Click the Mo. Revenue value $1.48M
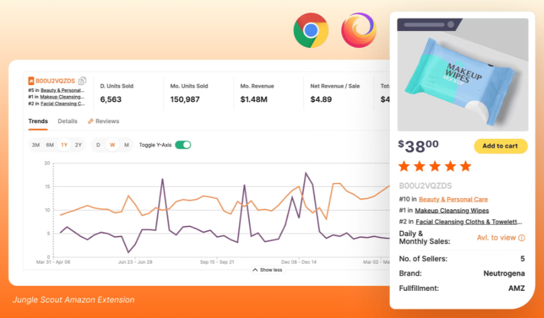This screenshot has height=318, width=544. click(253, 100)
